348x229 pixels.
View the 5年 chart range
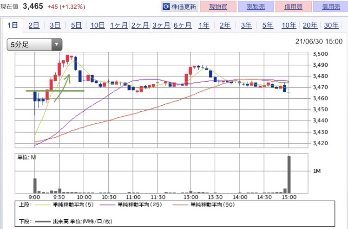(268, 25)
